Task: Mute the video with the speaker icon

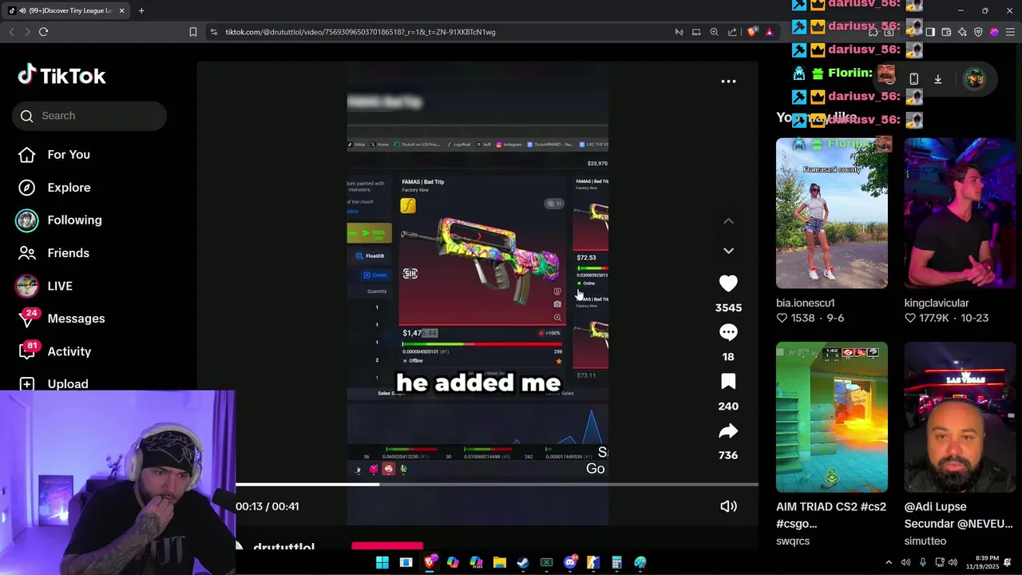Action: pyautogui.click(x=728, y=506)
